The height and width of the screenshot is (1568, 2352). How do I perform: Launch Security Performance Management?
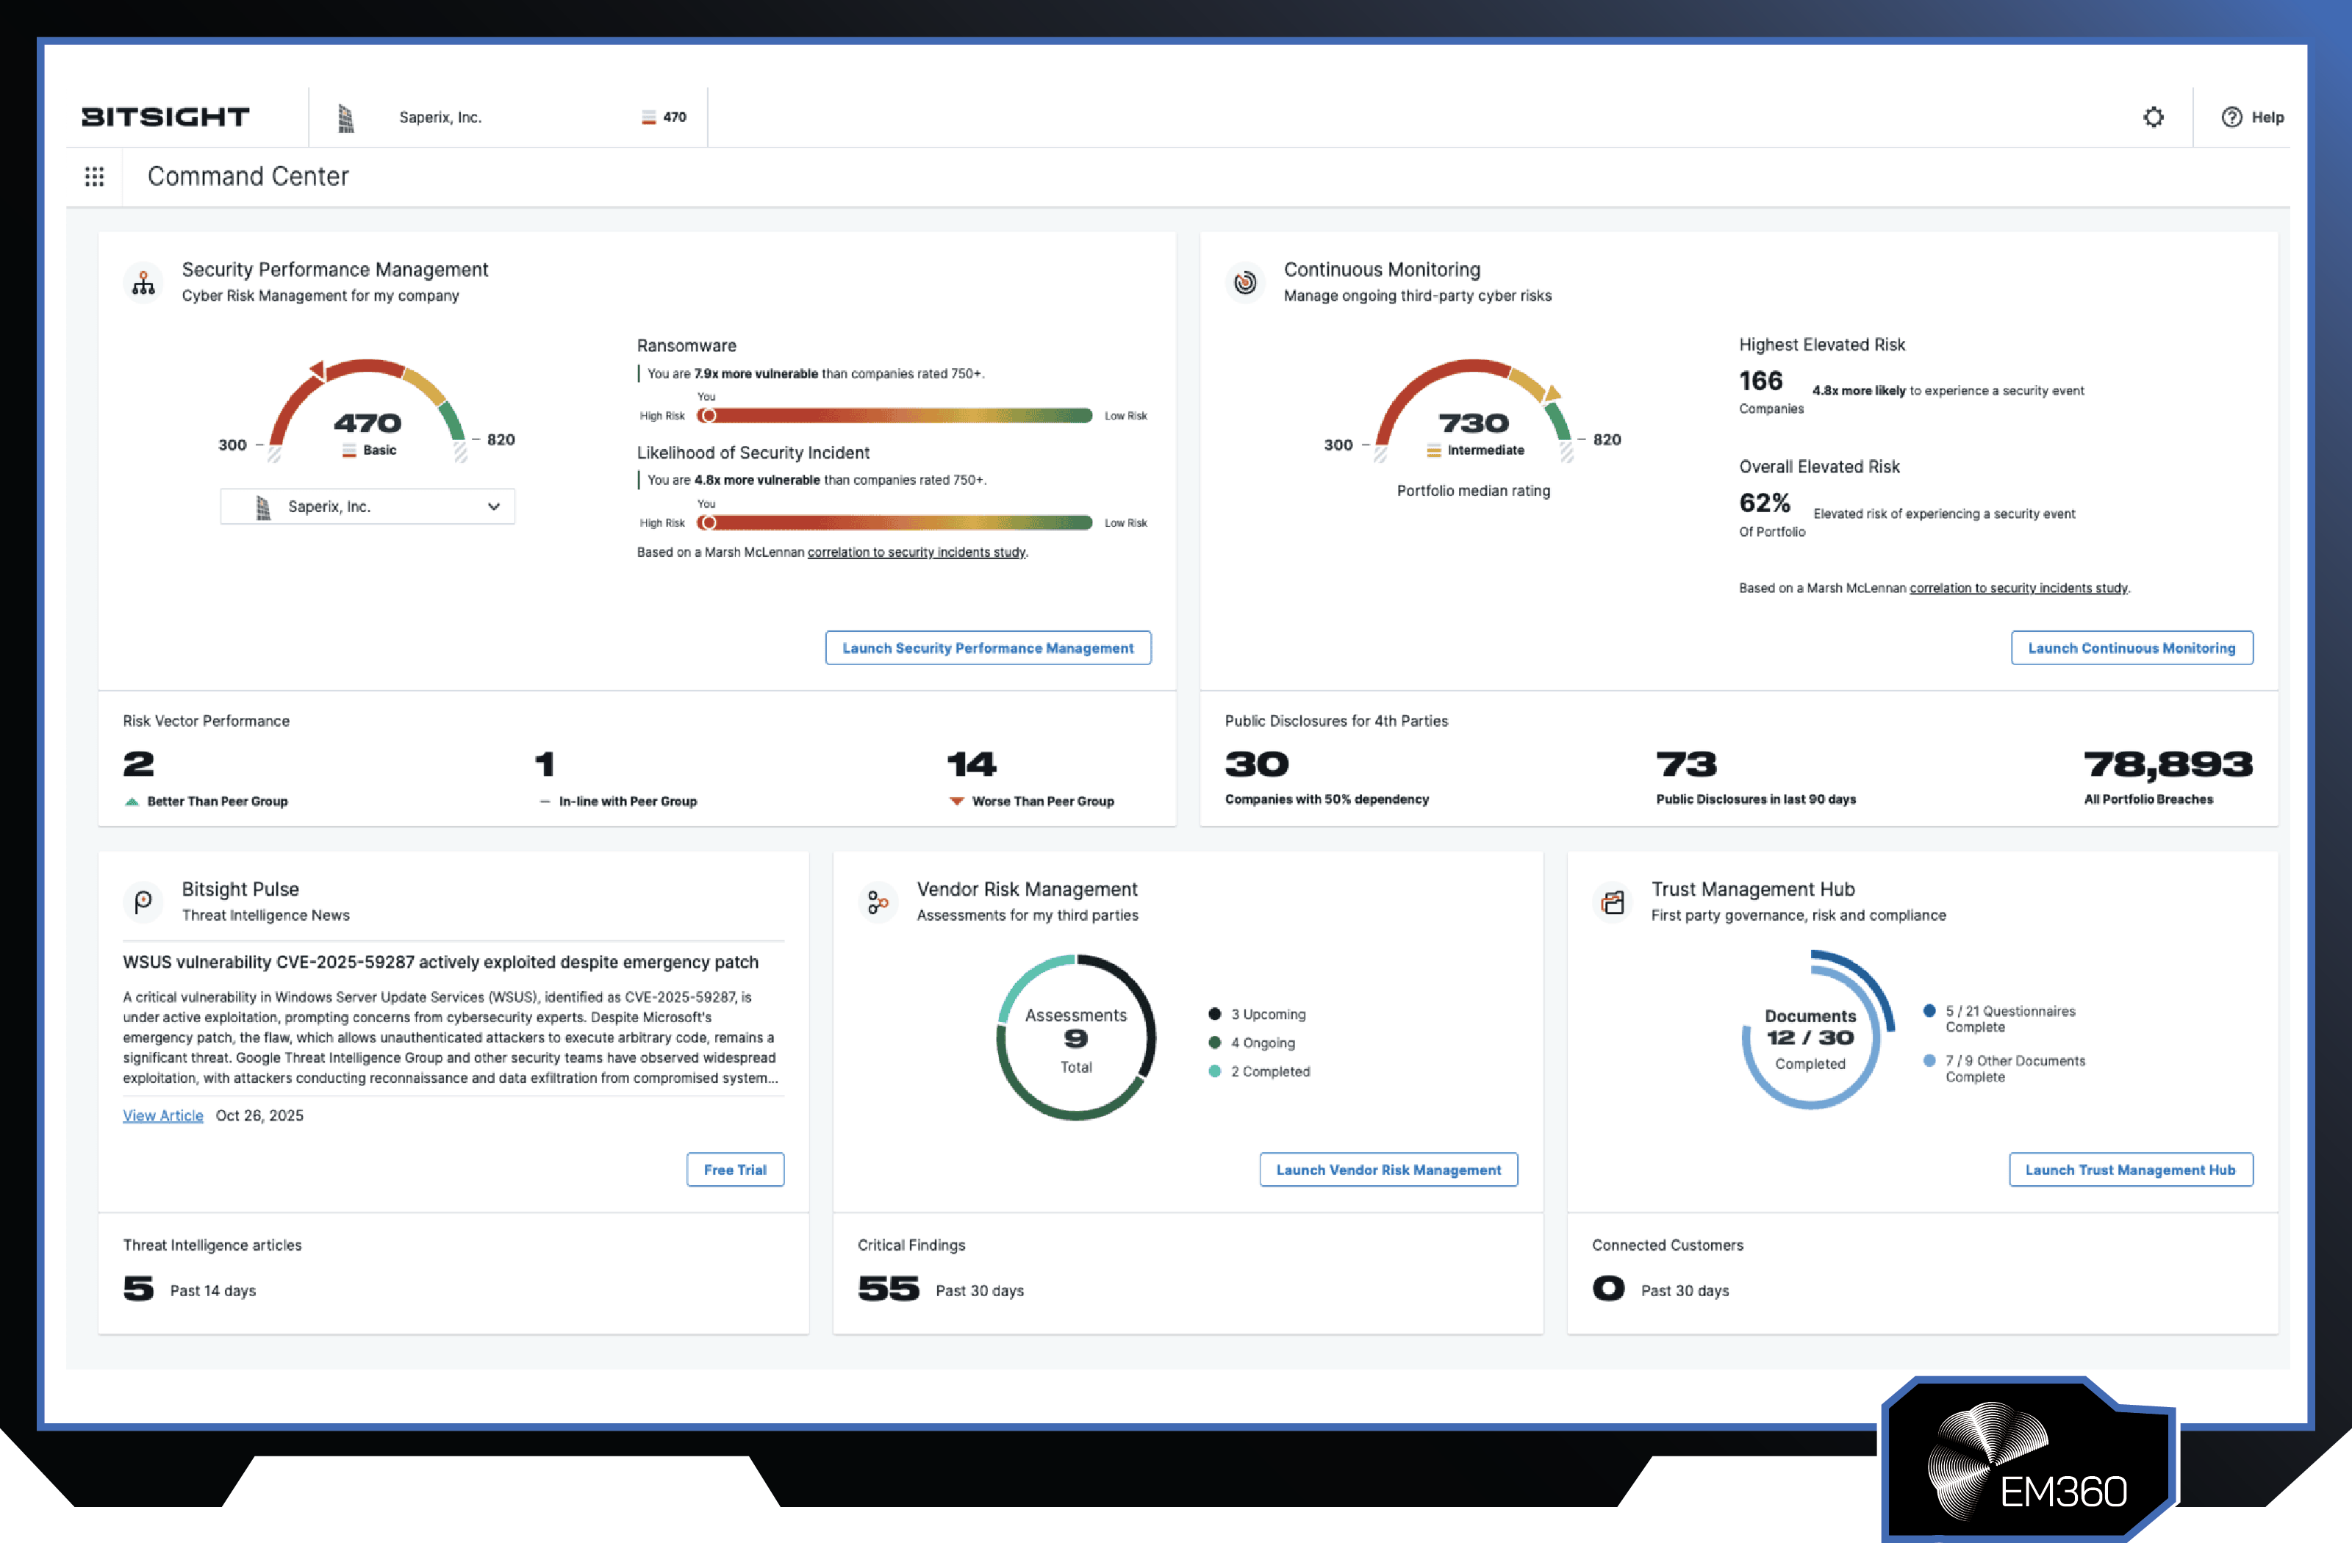tap(988, 648)
